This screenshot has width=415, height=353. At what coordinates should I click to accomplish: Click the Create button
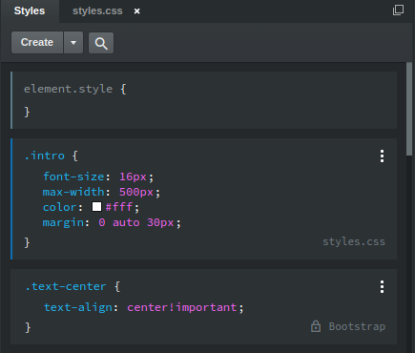37,43
